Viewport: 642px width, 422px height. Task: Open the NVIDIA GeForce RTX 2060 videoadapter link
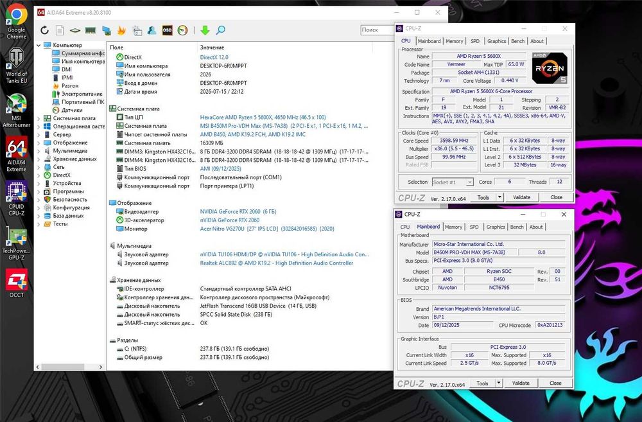(x=238, y=212)
